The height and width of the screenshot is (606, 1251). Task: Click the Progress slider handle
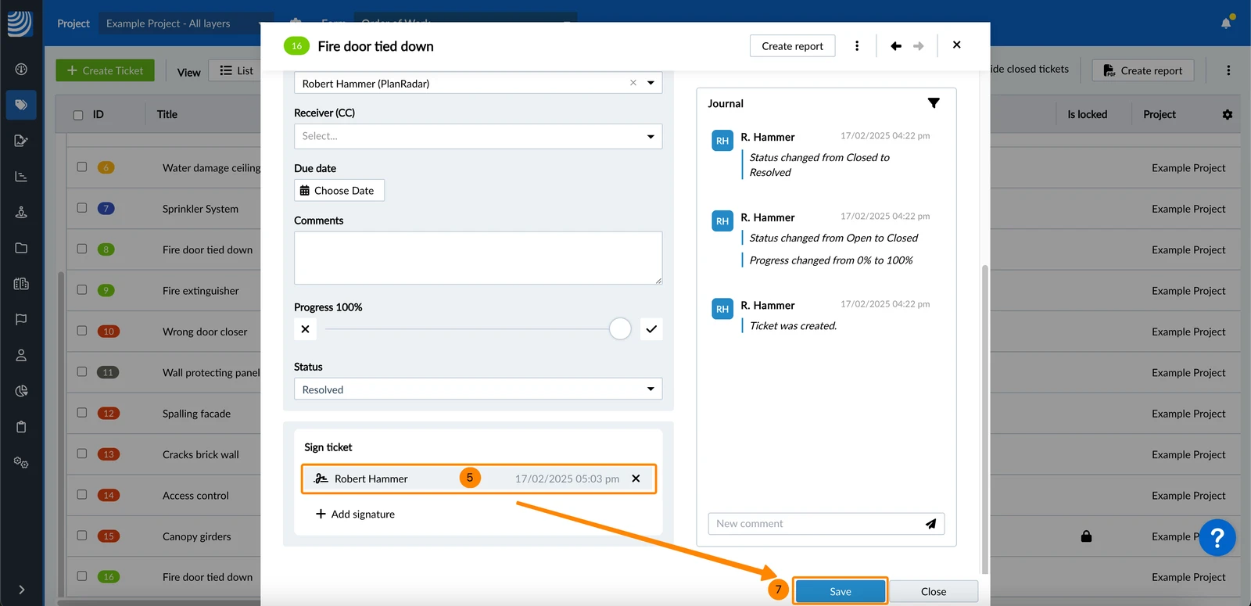pyautogui.click(x=620, y=329)
